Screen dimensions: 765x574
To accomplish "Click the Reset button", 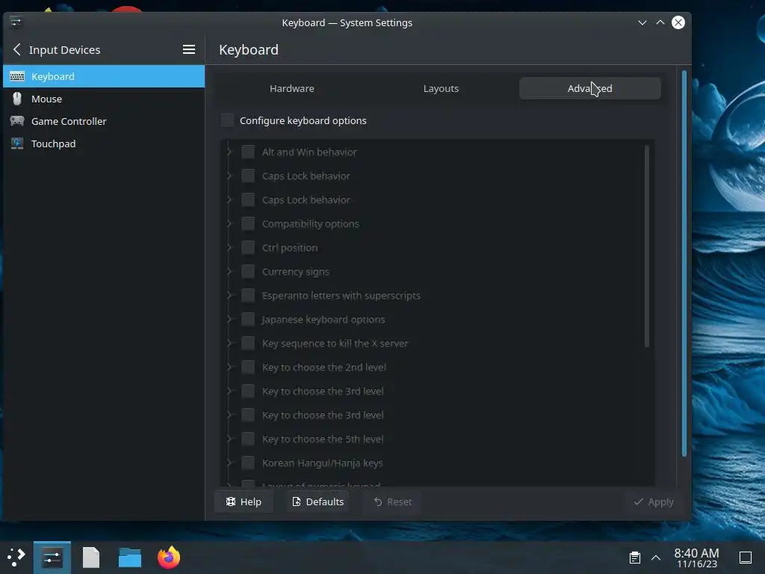I will coord(392,502).
